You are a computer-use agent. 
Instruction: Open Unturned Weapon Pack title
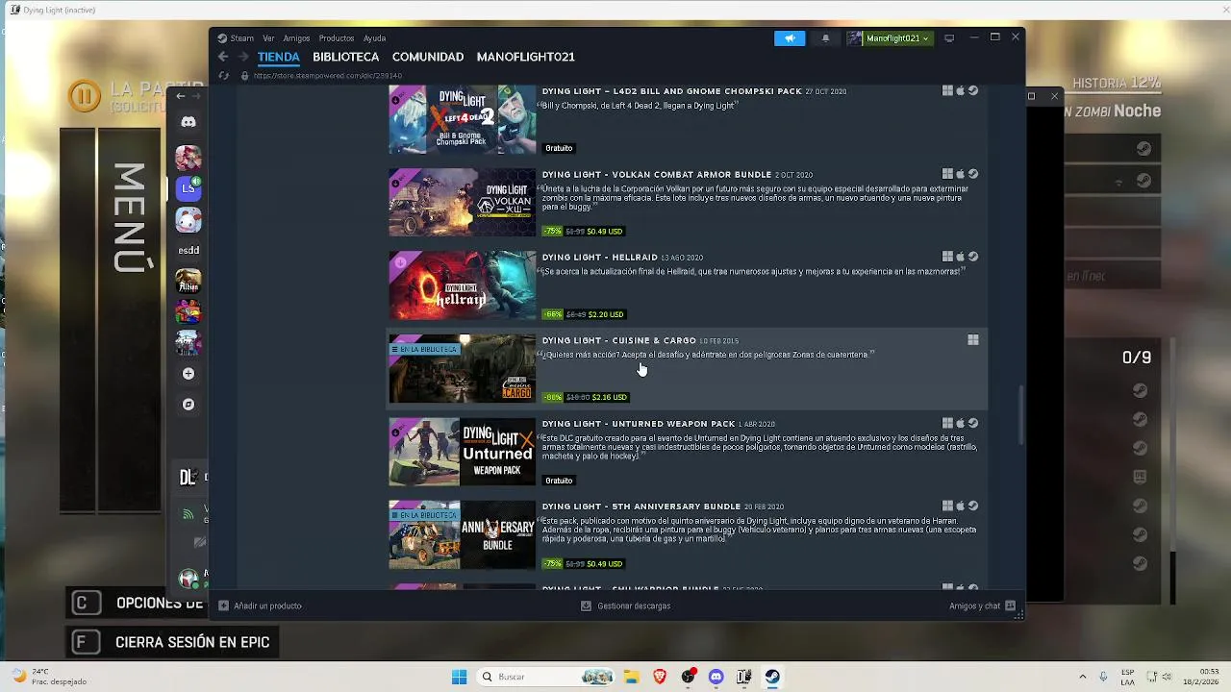point(639,423)
